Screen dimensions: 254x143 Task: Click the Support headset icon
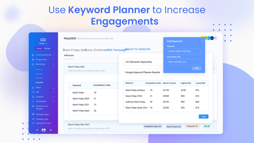33,97
